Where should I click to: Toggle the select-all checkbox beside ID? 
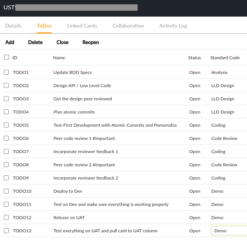point(7,57)
